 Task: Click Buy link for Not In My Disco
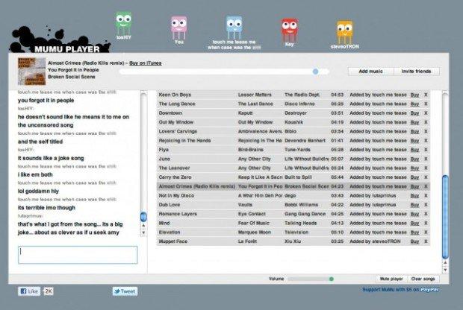414,196
